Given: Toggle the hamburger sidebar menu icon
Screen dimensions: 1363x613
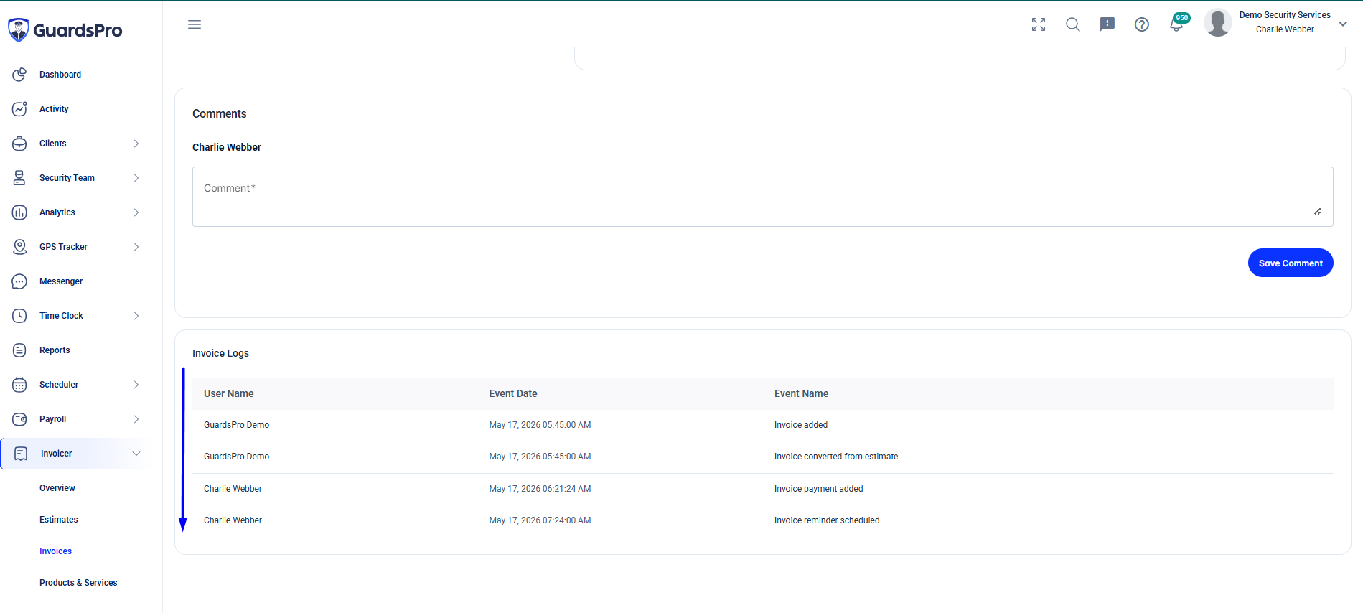Looking at the screenshot, I should (x=195, y=24).
